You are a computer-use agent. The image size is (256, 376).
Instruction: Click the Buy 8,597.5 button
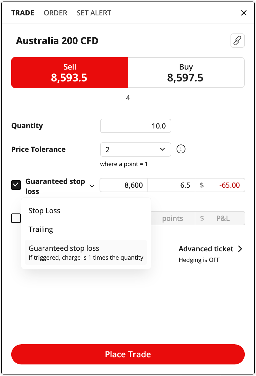pyautogui.click(x=186, y=73)
